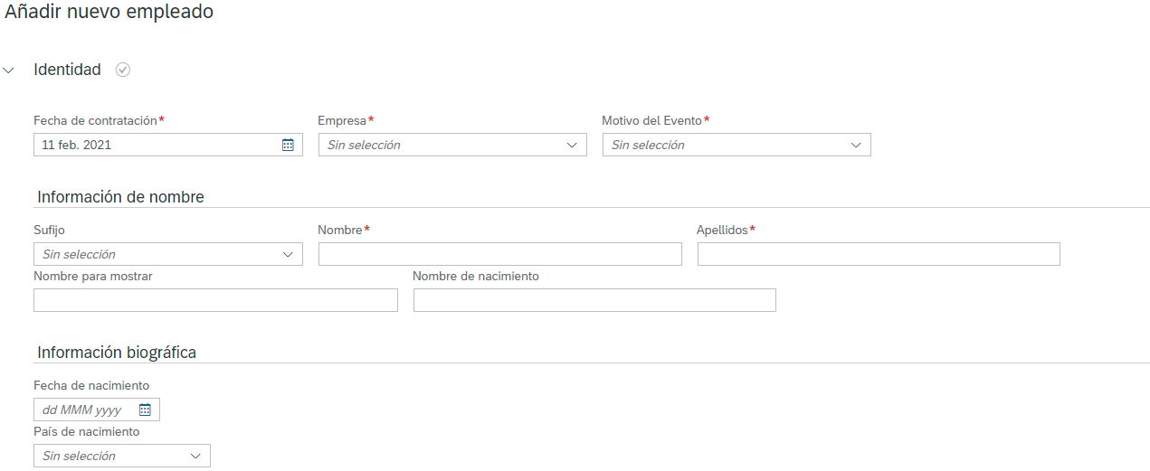
Task: Click the Motivo del Evento label
Action: tap(651, 120)
